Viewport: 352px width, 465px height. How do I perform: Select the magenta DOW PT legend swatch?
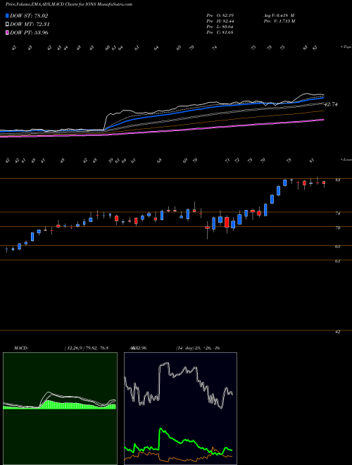coord(8,32)
